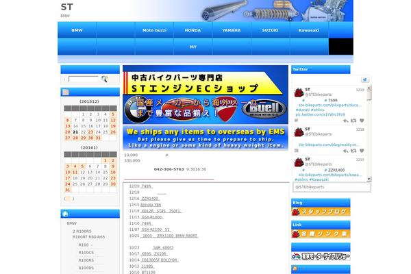Image resolution: width=411 pixels, height=274 pixels.
Task: Retweet the 749R tweet
Action: point(353,121)
